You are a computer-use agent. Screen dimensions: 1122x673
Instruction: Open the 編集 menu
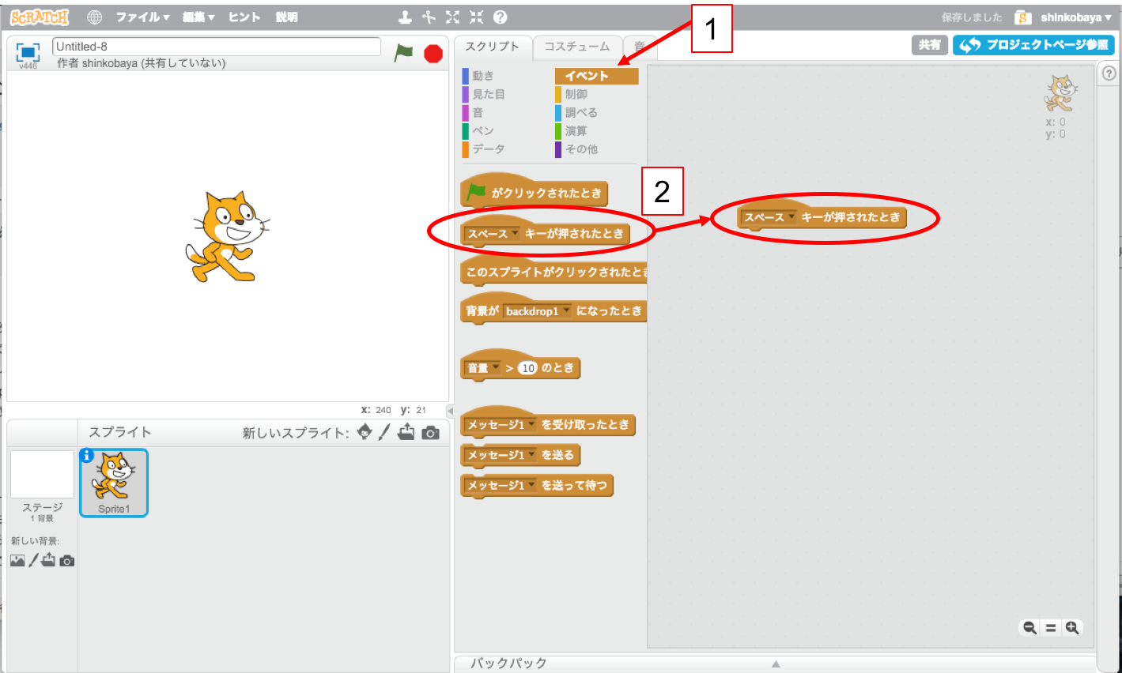198,17
